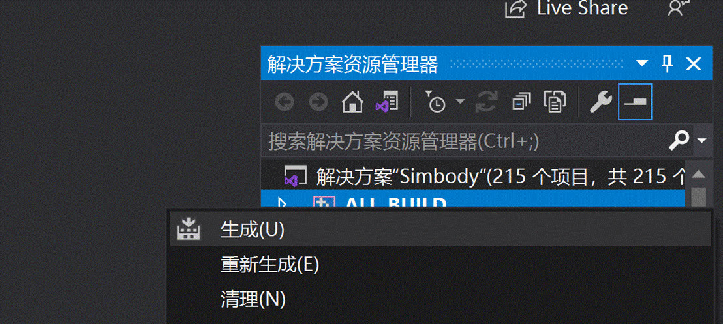Click the Back navigation arrow icon
The height and width of the screenshot is (324, 723).
click(x=285, y=102)
